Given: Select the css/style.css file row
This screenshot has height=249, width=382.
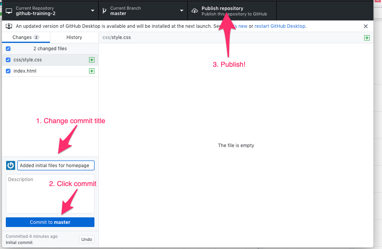Looking at the screenshot, I should [x=50, y=60].
